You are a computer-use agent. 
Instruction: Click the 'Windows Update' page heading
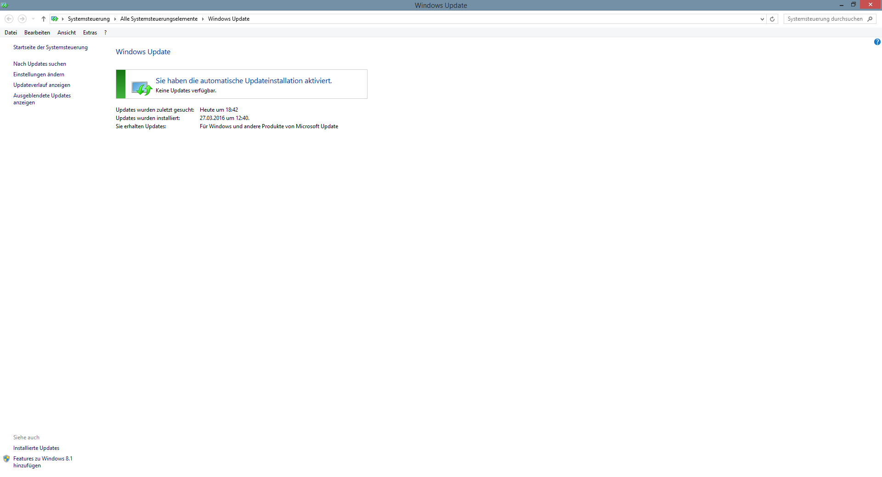pyautogui.click(x=143, y=52)
